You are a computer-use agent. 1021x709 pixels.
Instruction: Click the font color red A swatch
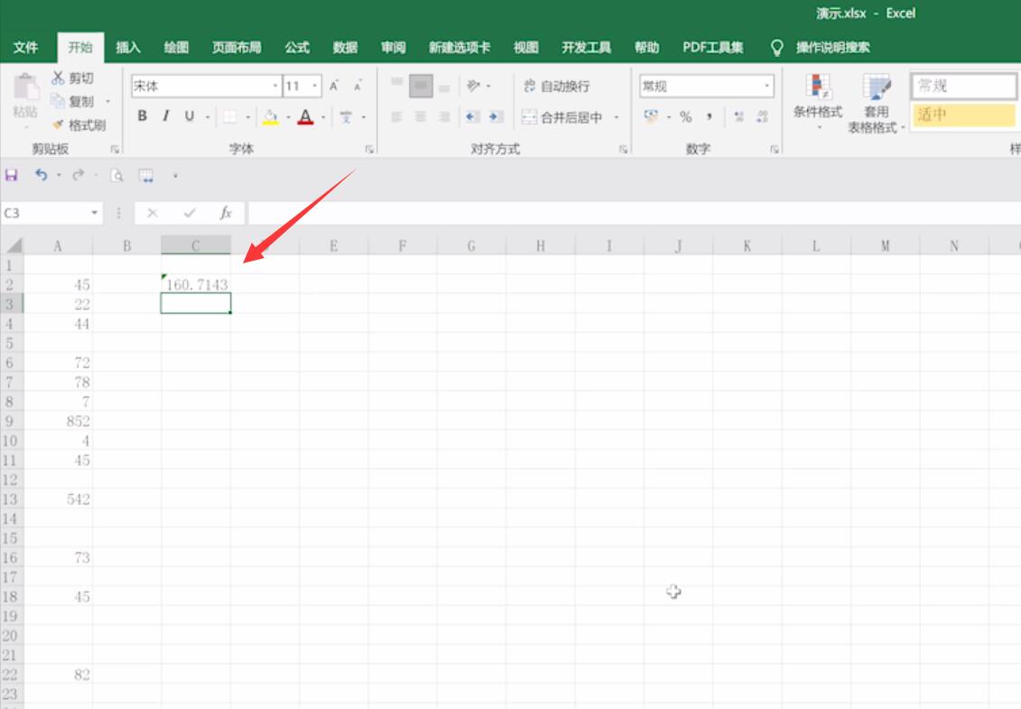click(305, 117)
